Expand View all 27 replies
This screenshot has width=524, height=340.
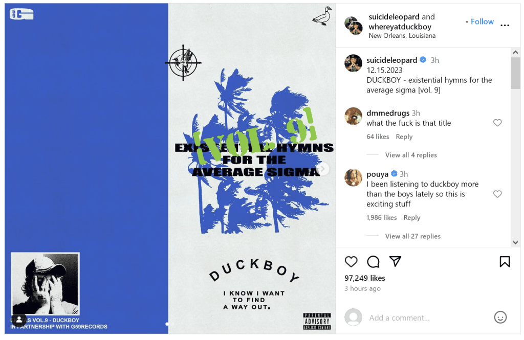coord(413,236)
